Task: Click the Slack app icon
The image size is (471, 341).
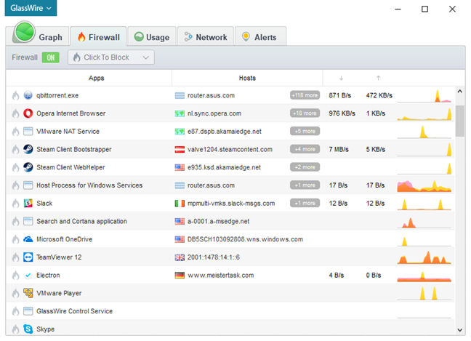Action: [x=28, y=204]
